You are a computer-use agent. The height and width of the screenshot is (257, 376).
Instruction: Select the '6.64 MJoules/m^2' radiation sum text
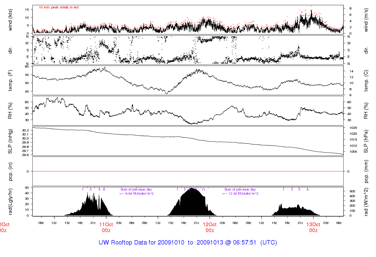pyautogui.click(x=140, y=193)
